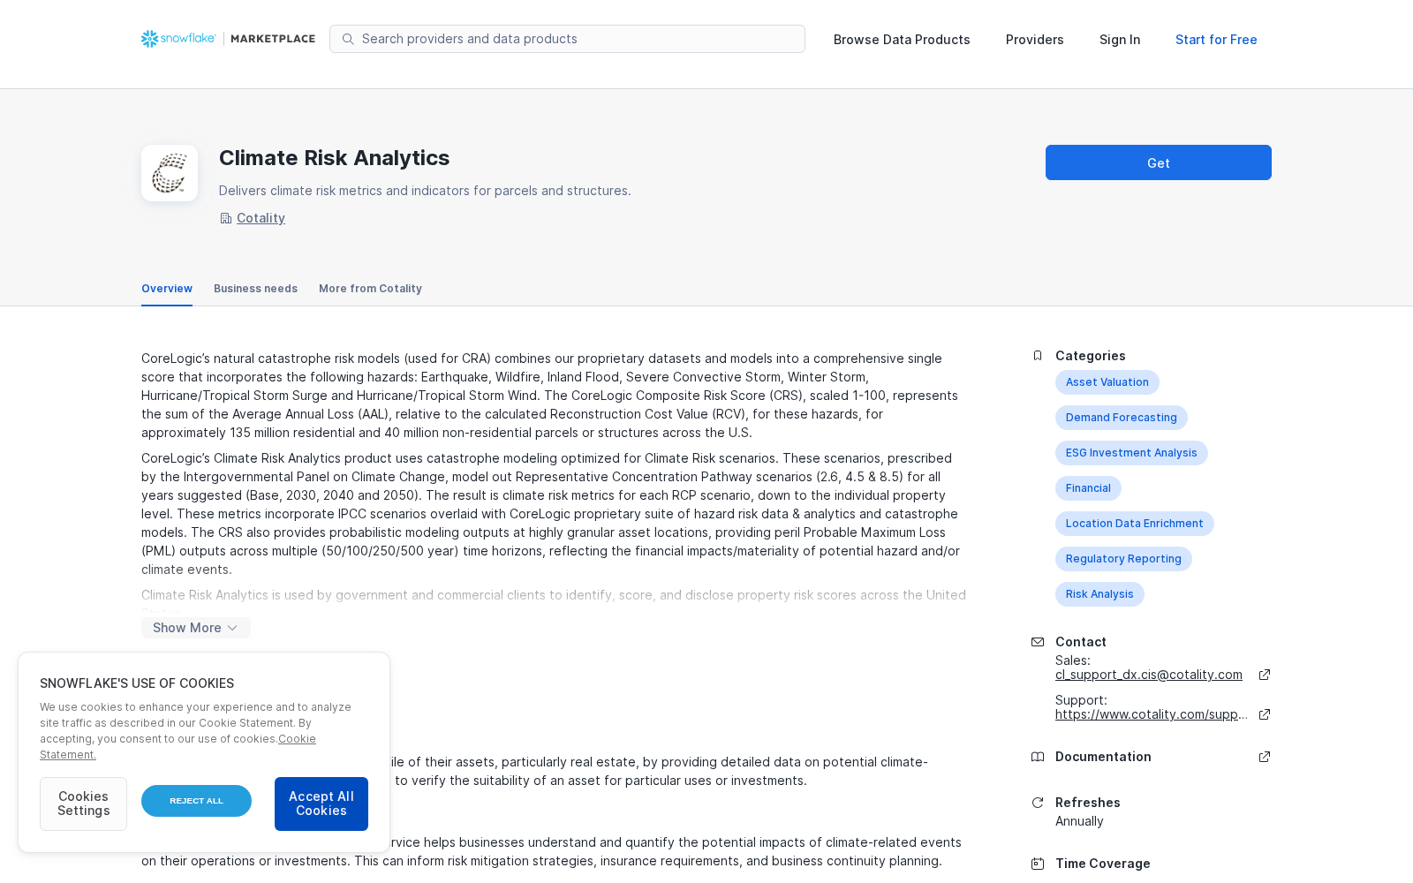The width and height of the screenshot is (1413, 883).
Task: Click the Documentation book icon
Action: pyautogui.click(x=1038, y=757)
